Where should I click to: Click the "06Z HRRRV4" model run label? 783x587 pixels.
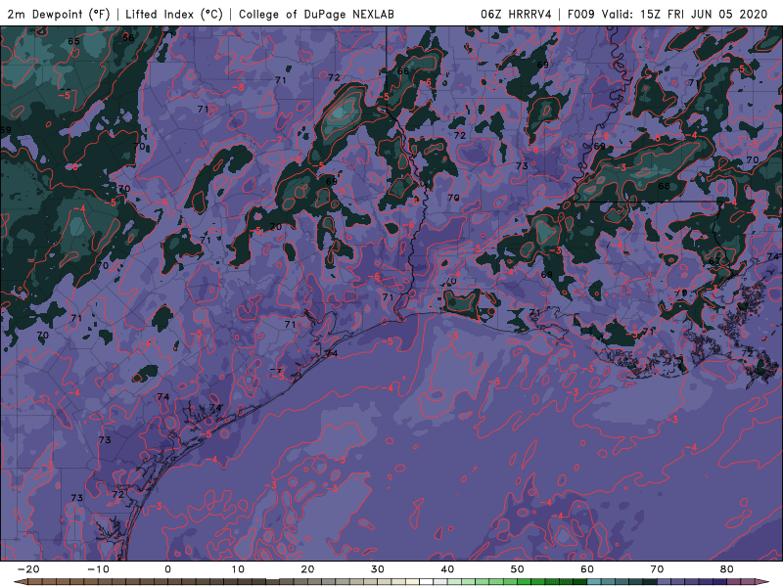[x=516, y=15]
